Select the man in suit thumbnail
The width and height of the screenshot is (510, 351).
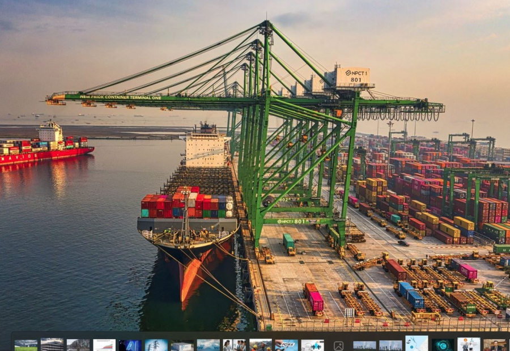point(495,345)
